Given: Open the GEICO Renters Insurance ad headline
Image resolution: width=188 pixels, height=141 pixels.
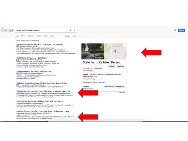Looking at the screenshot, I should tap(32, 58).
